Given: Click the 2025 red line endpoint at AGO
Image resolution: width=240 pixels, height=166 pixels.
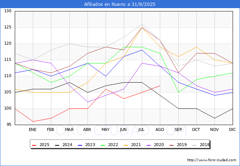Looking at the screenshot, I should [160, 86].
